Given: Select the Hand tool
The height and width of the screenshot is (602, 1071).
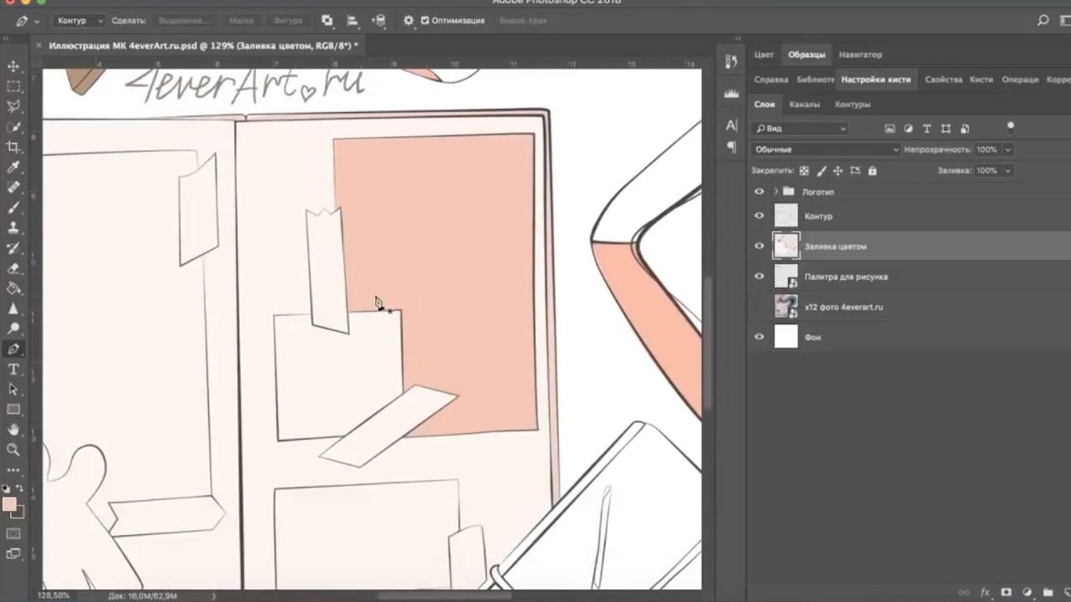Looking at the screenshot, I should click(13, 430).
